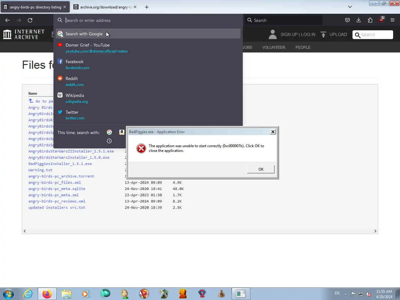This screenshot has width=400, height=300.
Task: Expand the list all tabs chevron
Action: pyautogui.click(x=350, y=7)
